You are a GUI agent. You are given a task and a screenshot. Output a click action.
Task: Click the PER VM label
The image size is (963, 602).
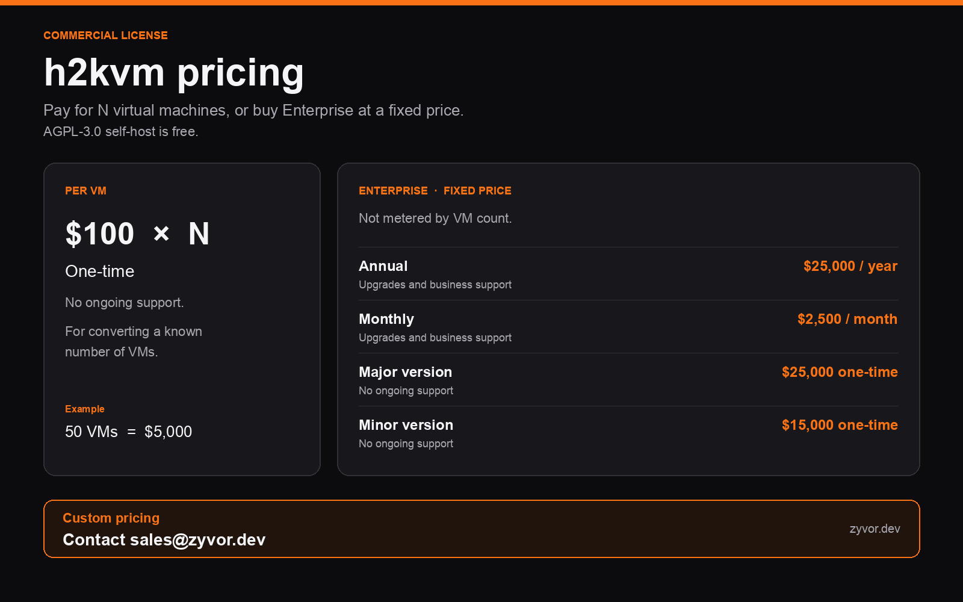click(x=85, y=191)
